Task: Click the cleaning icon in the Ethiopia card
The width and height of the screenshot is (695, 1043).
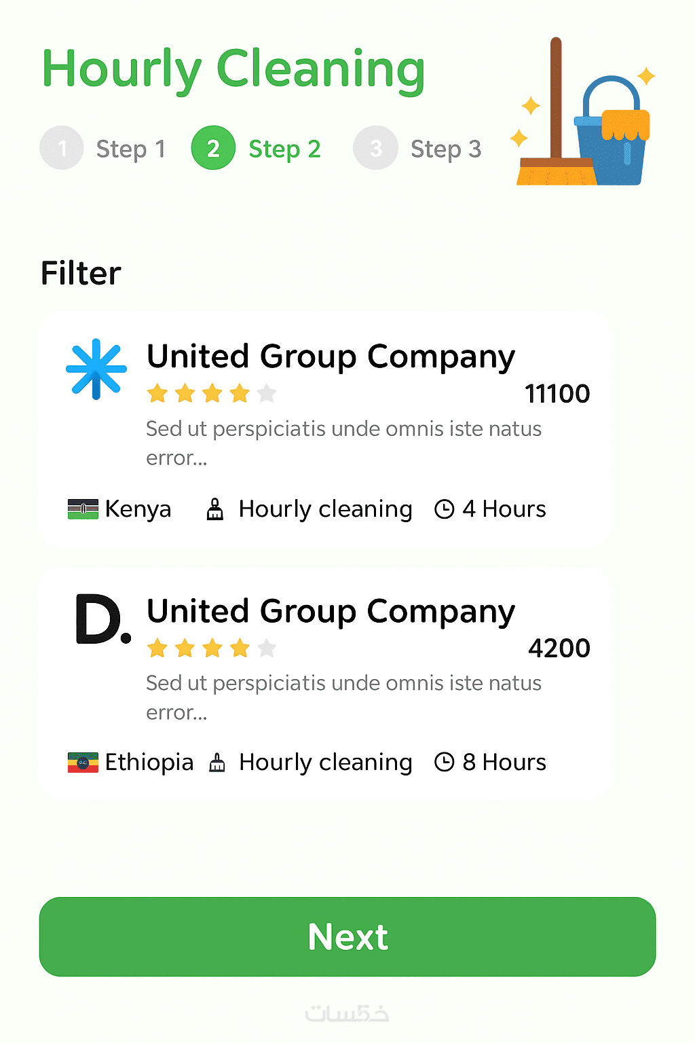Action: [217, 763]
